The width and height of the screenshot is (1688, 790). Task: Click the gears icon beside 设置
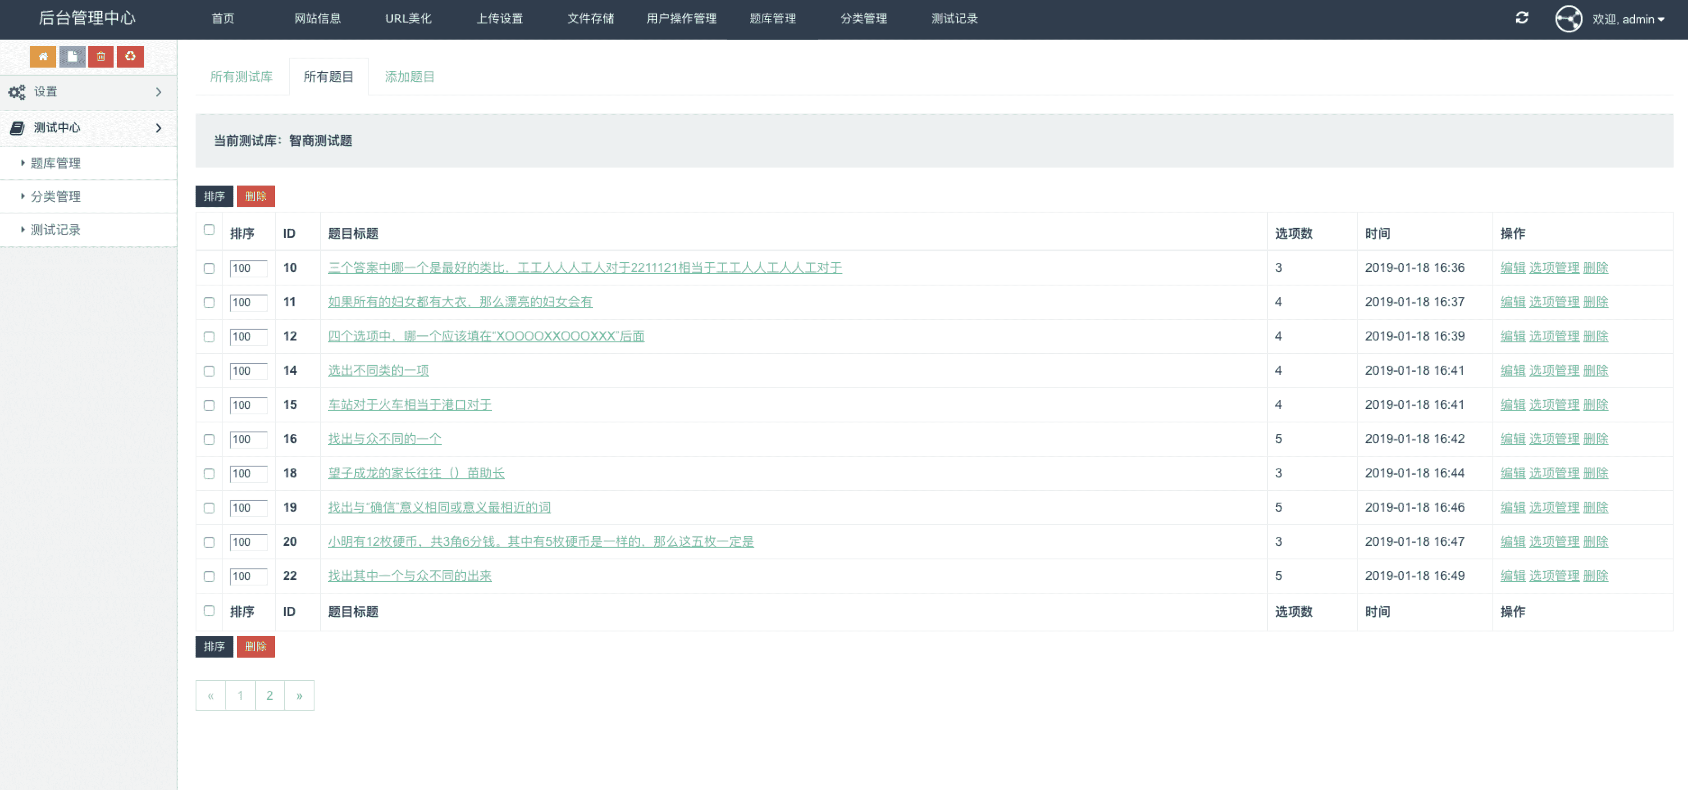pyautogui.click(x=17, y=92)
